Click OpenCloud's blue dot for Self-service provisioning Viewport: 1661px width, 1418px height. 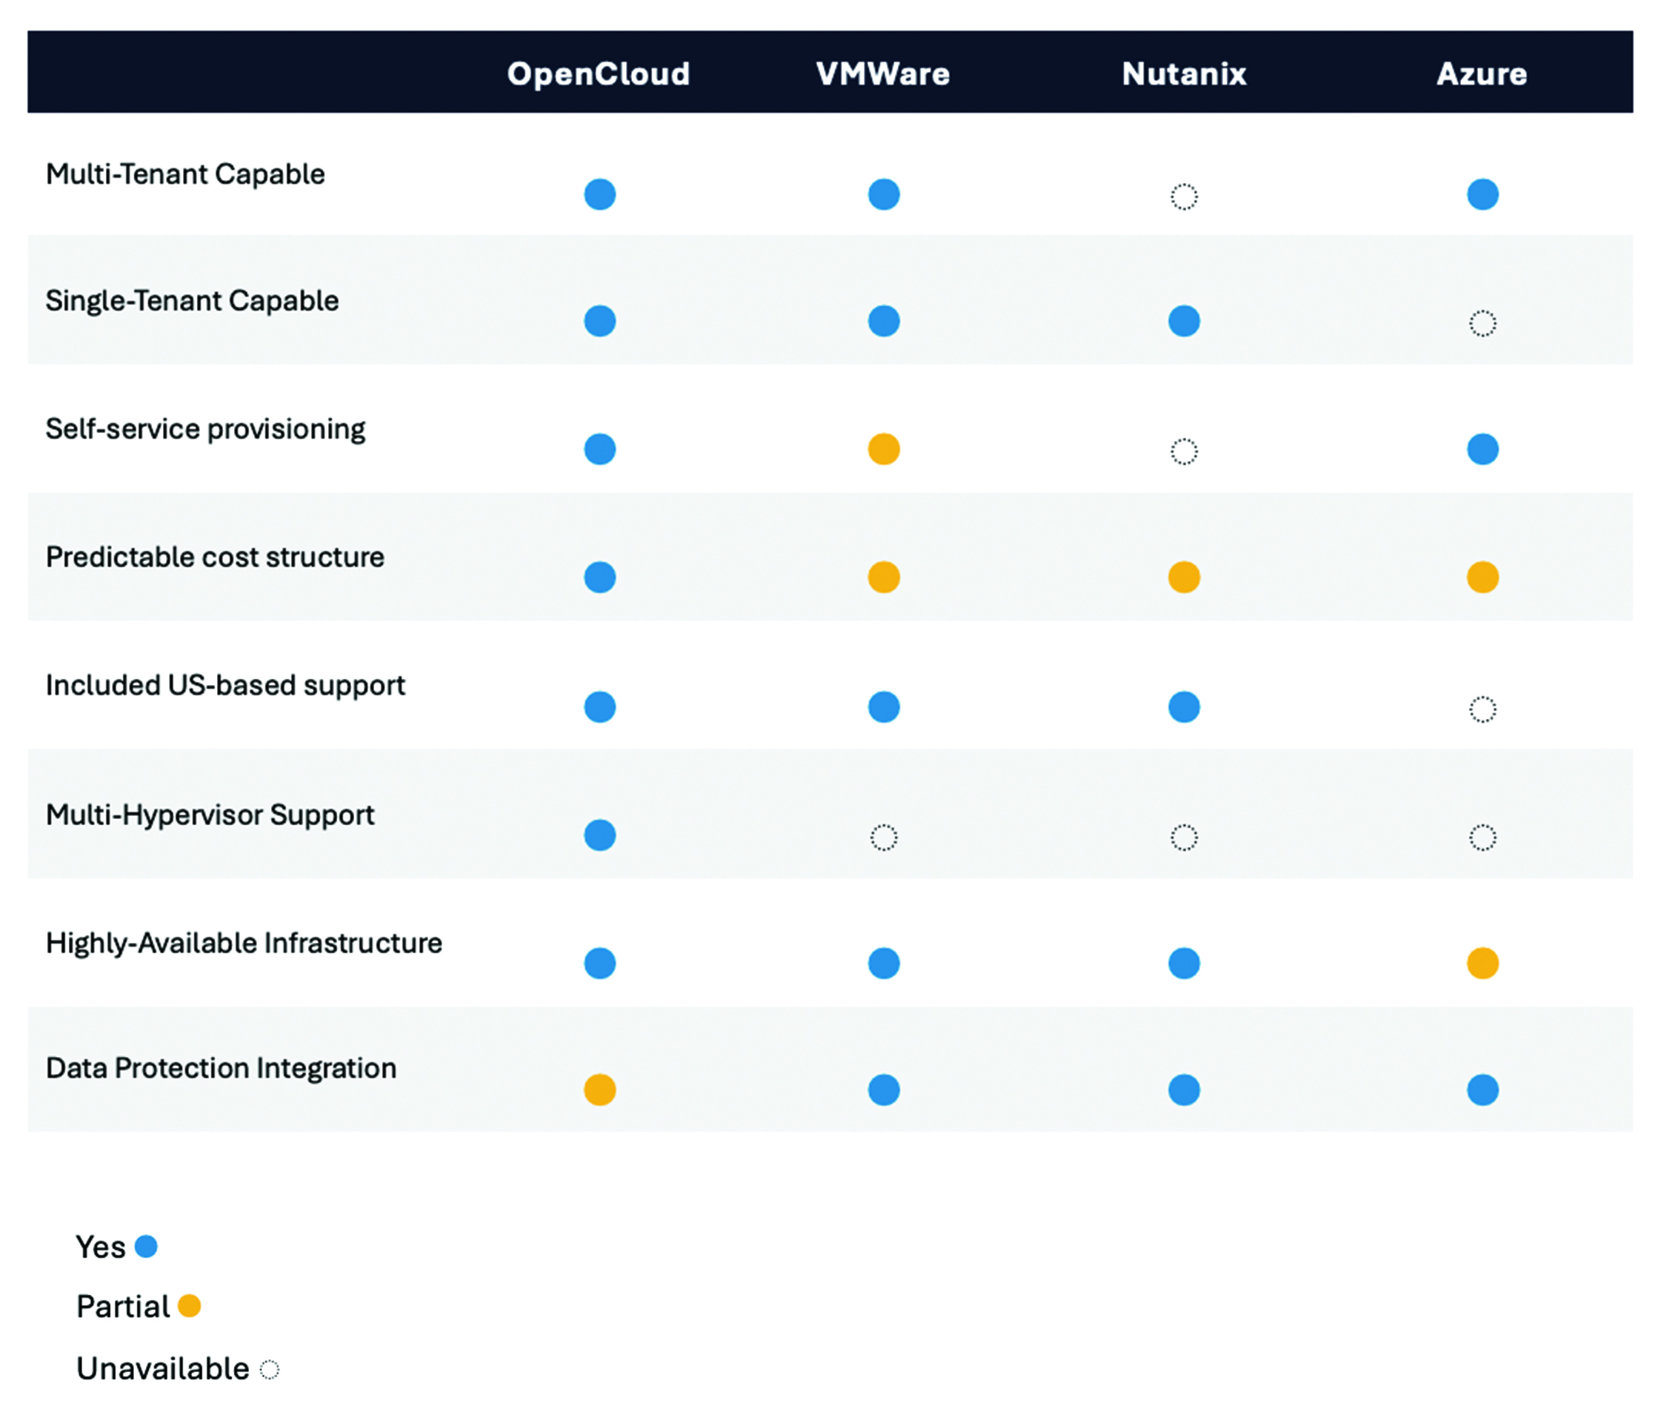click(x=599, y=449)
